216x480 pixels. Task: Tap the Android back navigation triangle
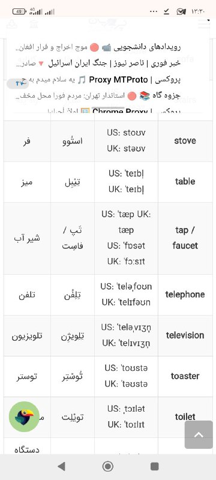coord(61,466)
